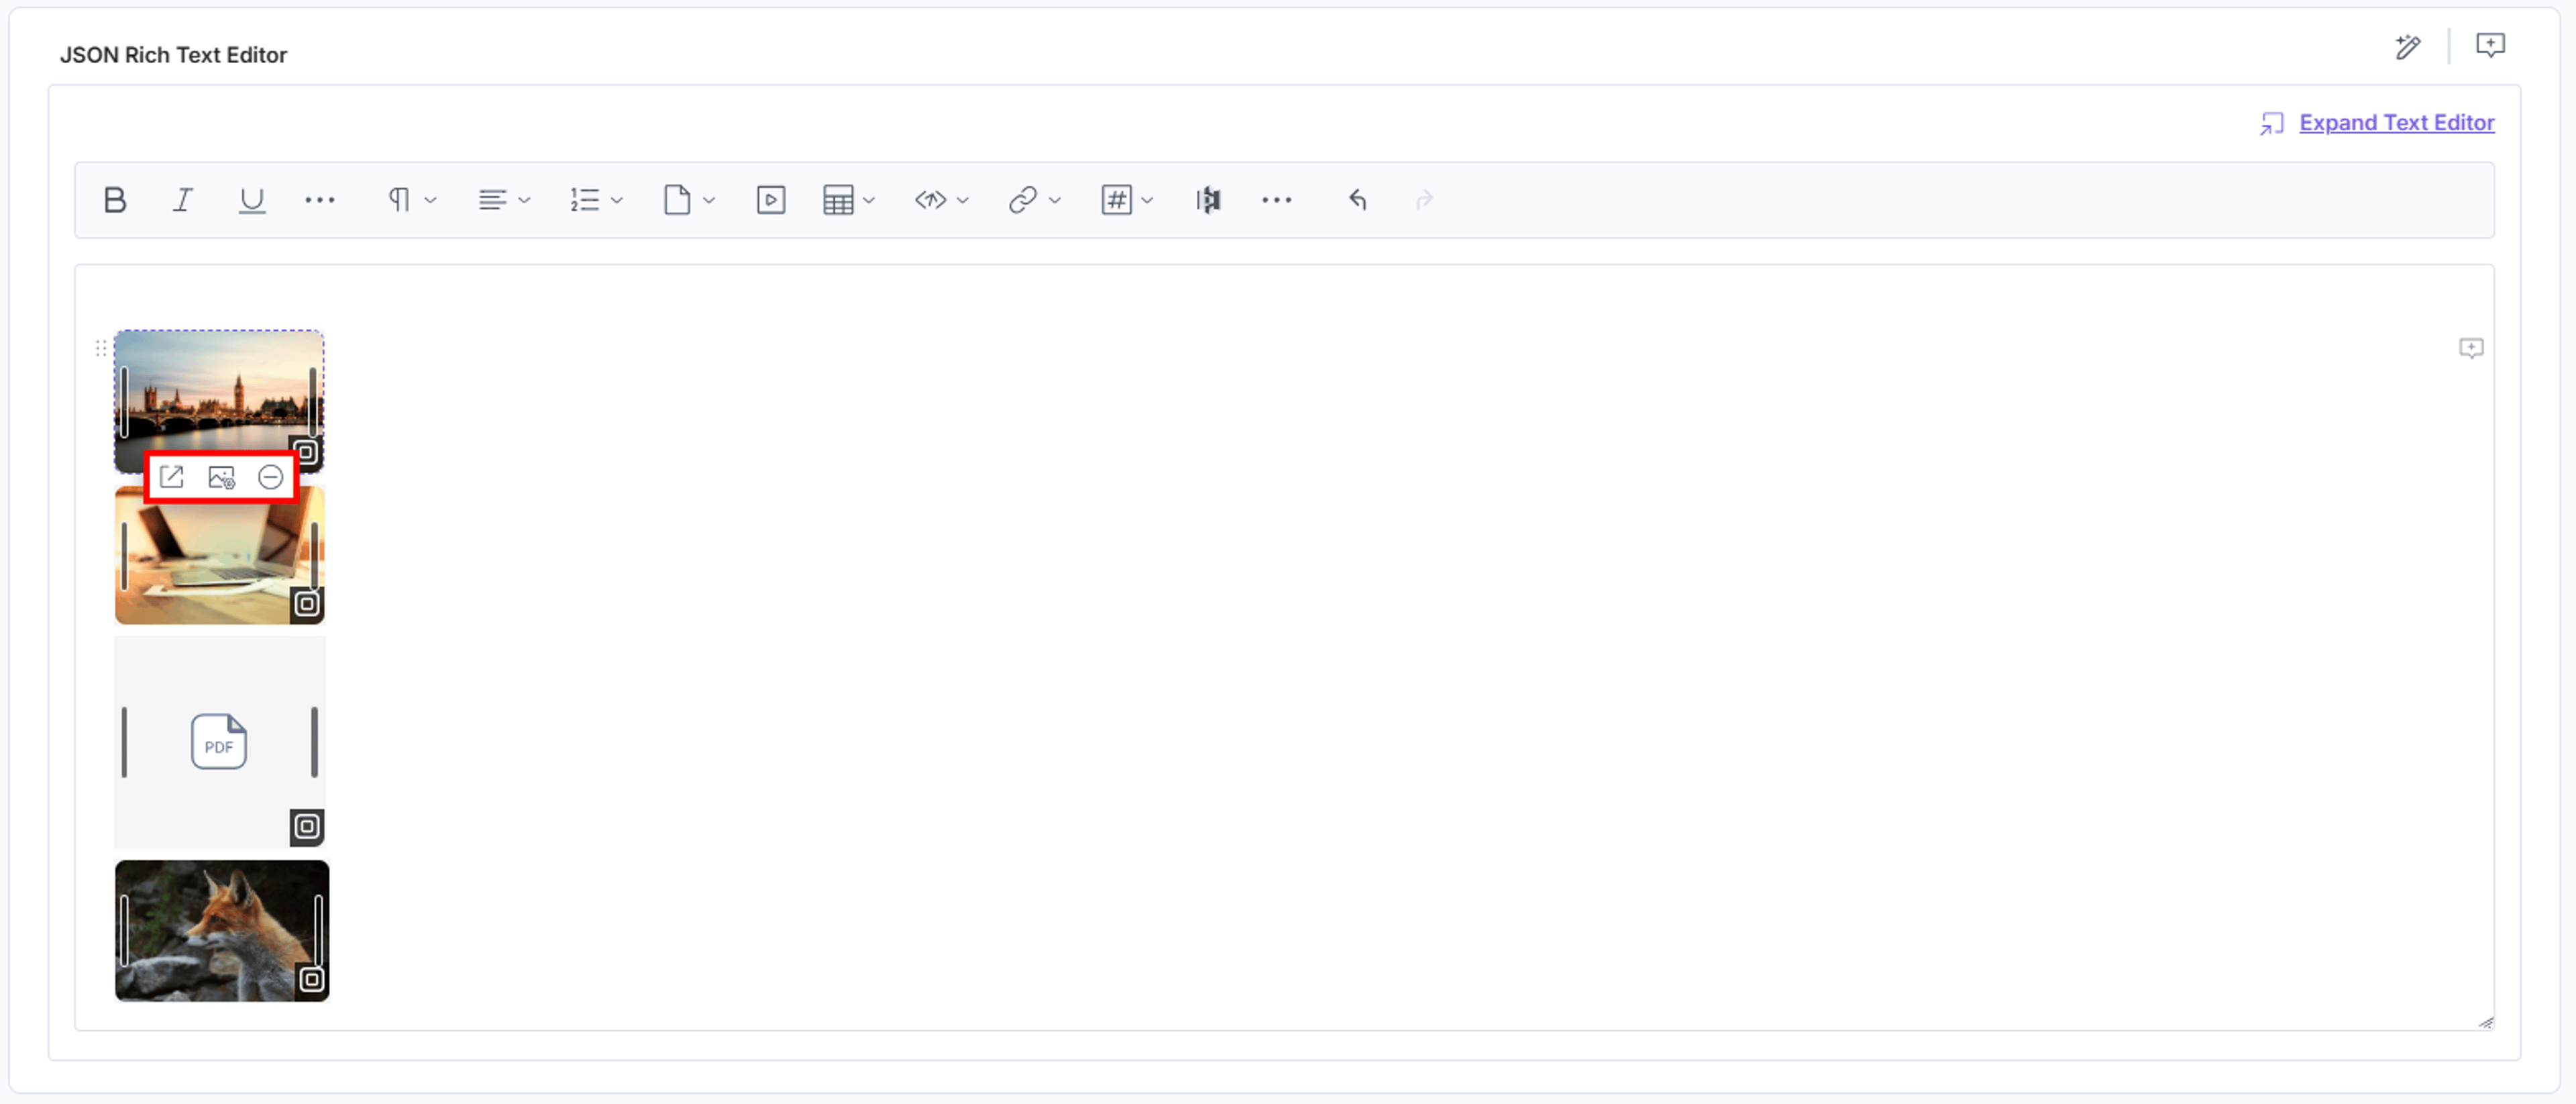The height and width of the screenshot is (1104, 2576).
Task: Click the drag handle beside London image
Action: (x=101, y=348)
